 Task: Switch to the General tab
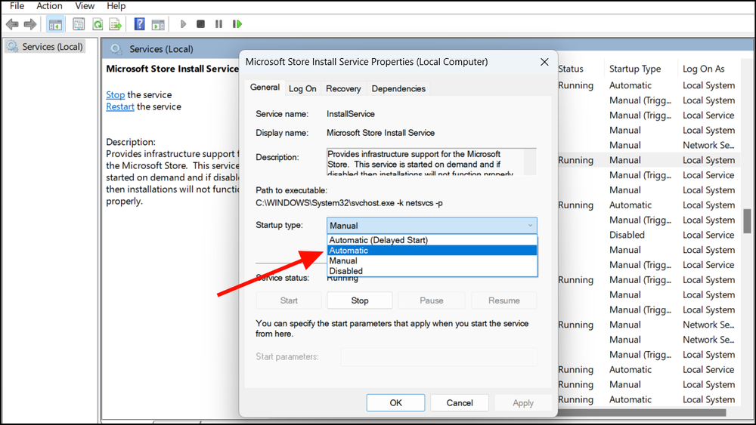tap(265, 88)
